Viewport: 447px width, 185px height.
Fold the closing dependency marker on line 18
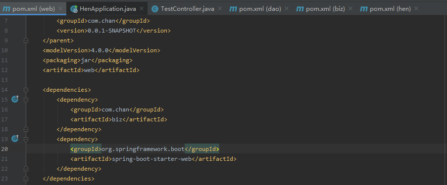[x=26, y=129]
